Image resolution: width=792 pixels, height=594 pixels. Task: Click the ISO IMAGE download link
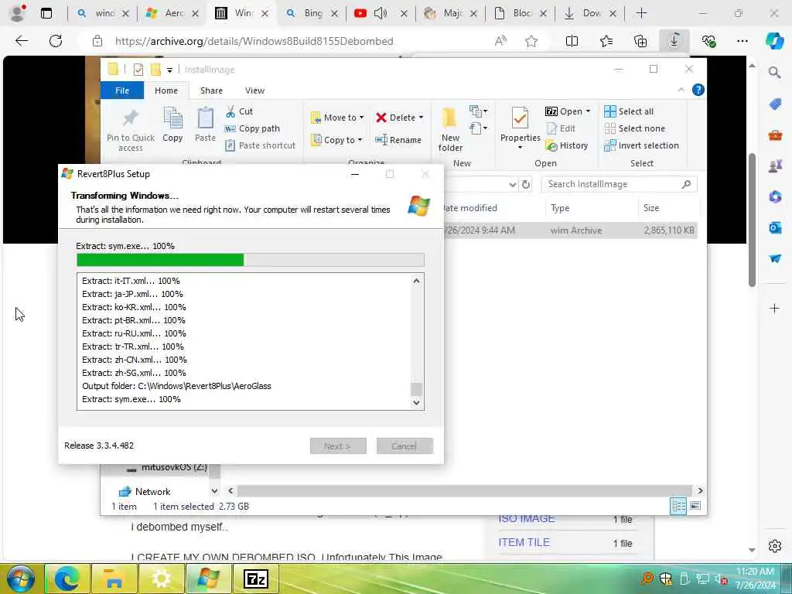(x=527, y=519)
